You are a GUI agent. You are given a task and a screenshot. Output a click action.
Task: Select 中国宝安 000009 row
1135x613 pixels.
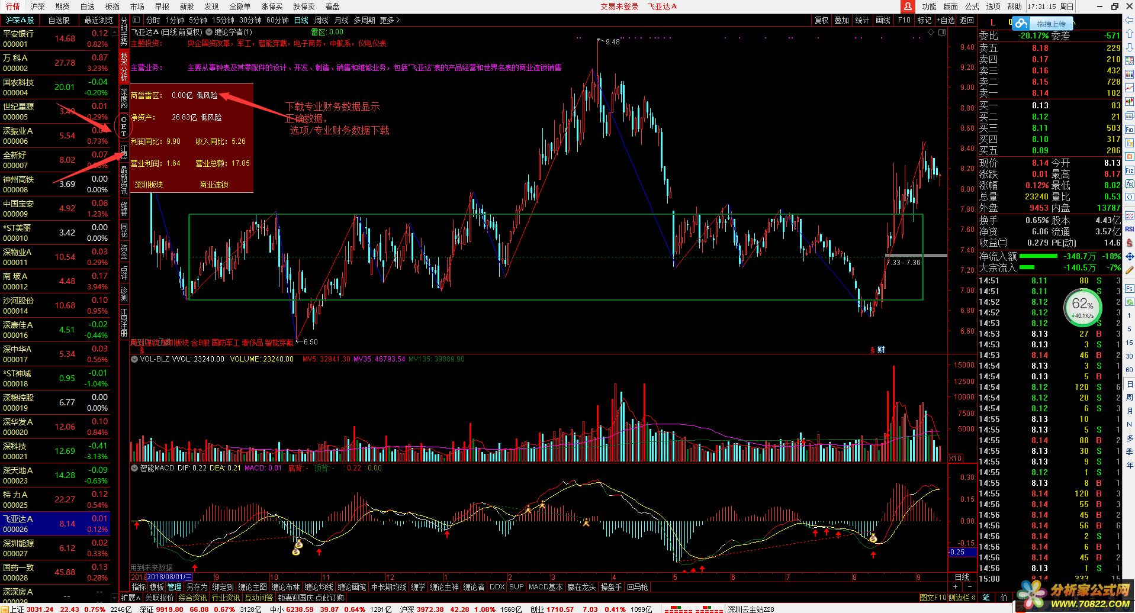55,208
